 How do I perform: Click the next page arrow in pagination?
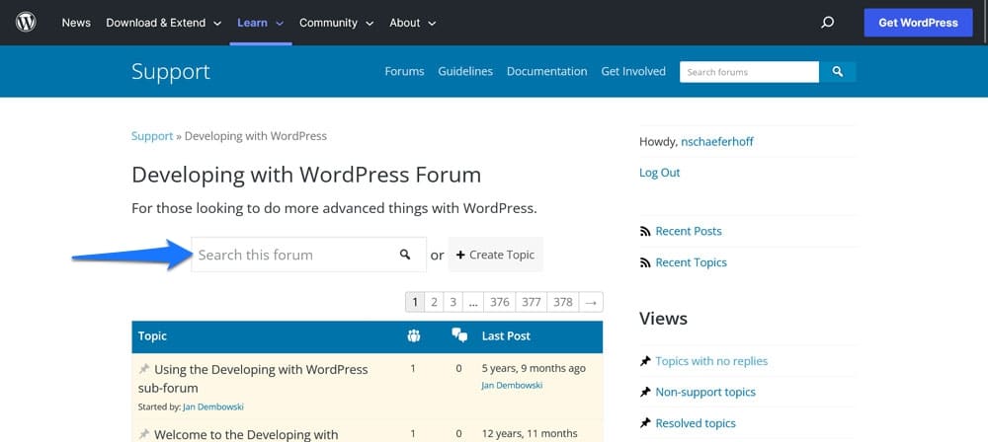[x=591, y=302]
